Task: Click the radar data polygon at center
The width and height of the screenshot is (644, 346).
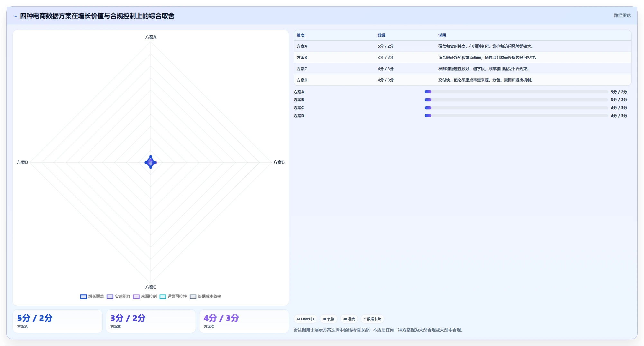Action: (x=151, y=162)
